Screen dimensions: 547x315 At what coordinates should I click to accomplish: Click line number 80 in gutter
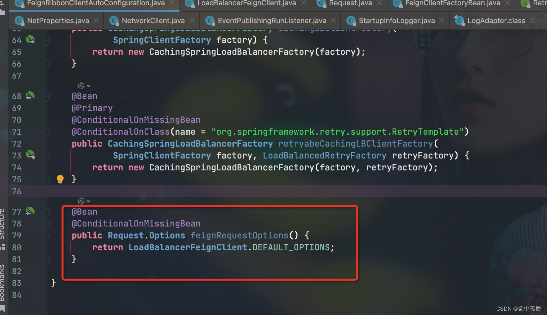pyautogui.click(x=17, y=247)
